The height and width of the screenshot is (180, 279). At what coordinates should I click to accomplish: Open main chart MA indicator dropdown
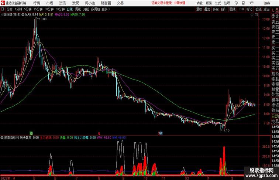(x=23, y=15)
